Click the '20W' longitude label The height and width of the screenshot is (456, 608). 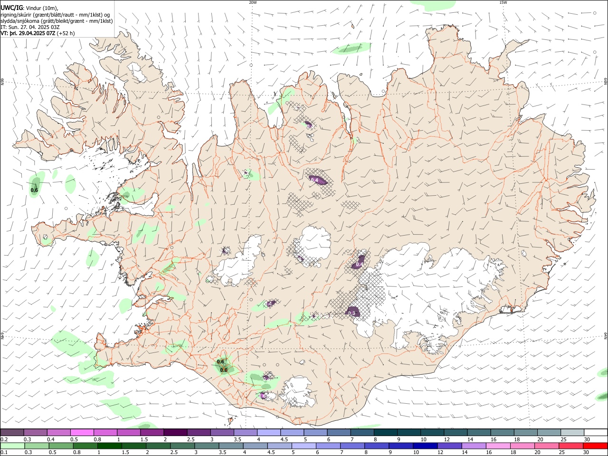tap(253, 2)
